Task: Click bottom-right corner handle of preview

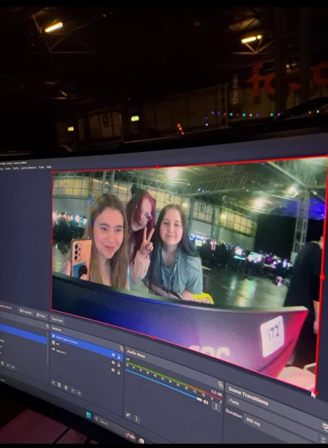Action: (315, 391)
